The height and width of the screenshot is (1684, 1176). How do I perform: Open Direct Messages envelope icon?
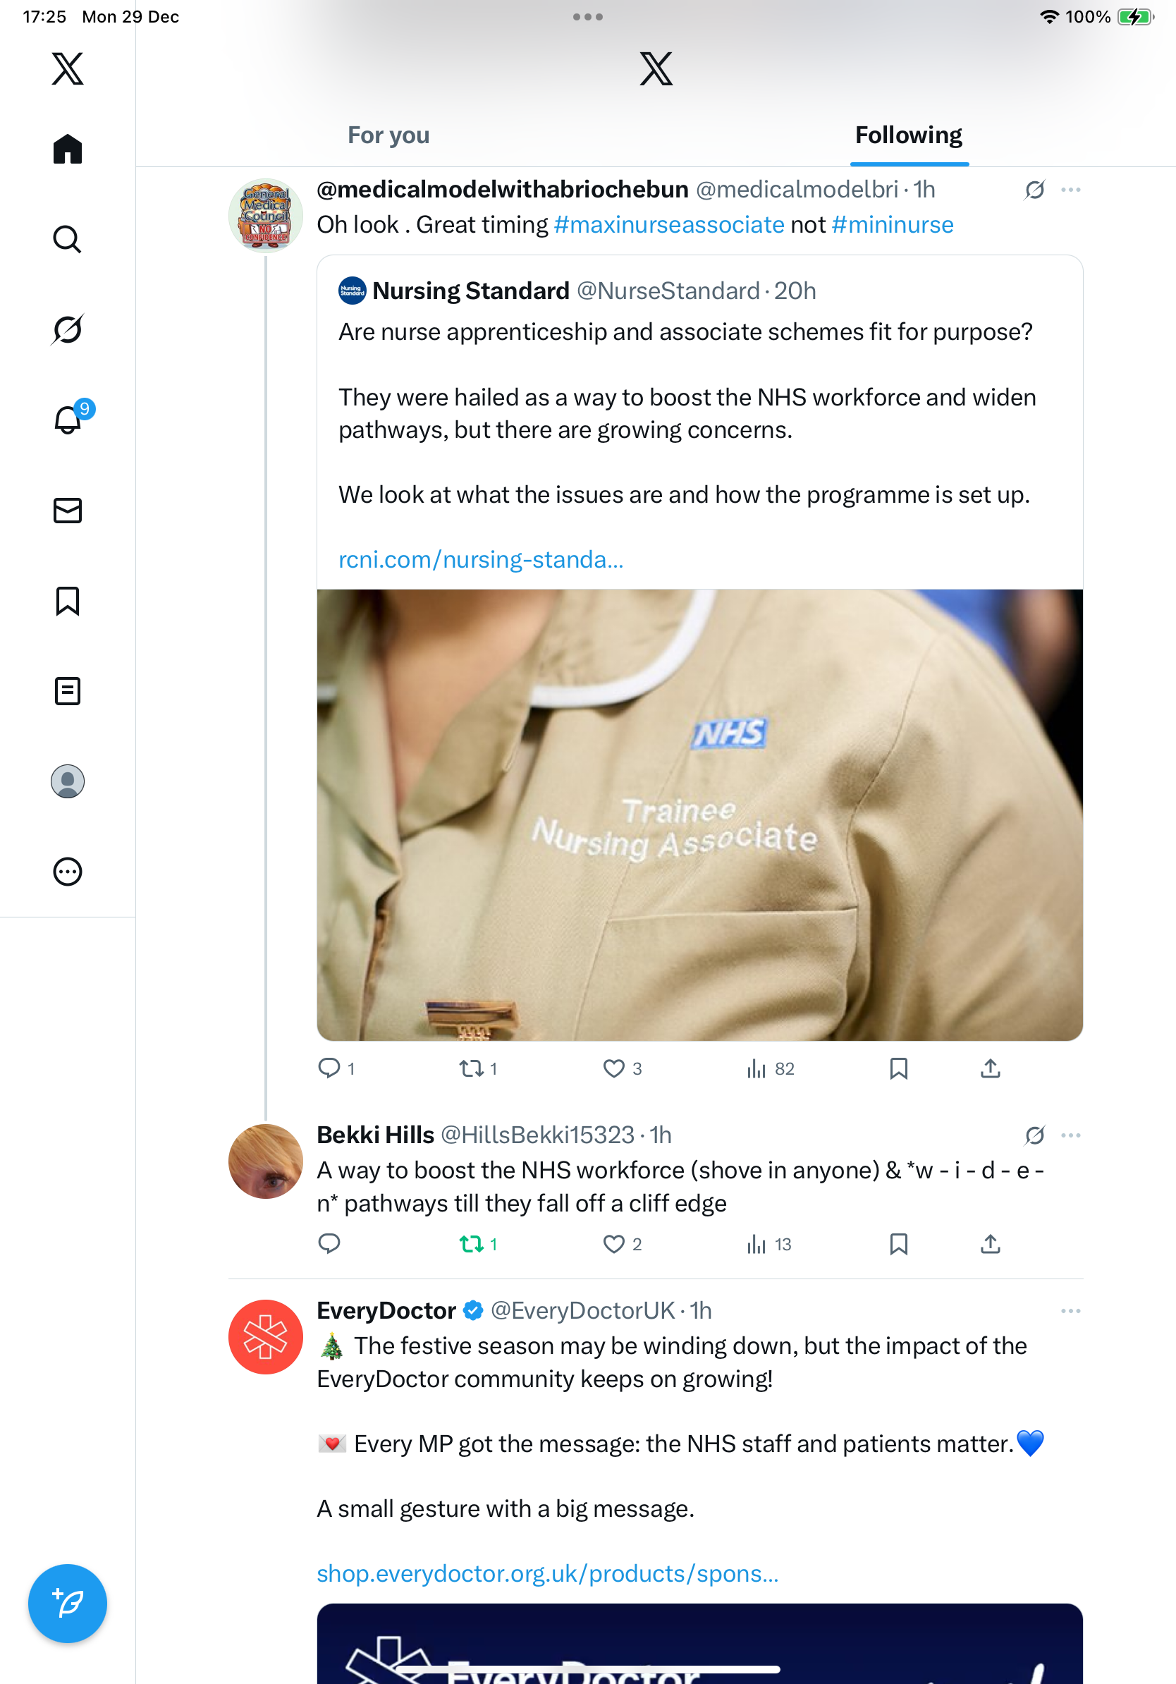68,511
